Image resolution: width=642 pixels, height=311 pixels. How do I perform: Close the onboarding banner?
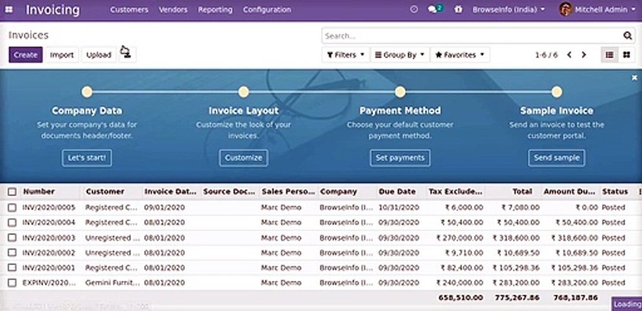(634, 78)
